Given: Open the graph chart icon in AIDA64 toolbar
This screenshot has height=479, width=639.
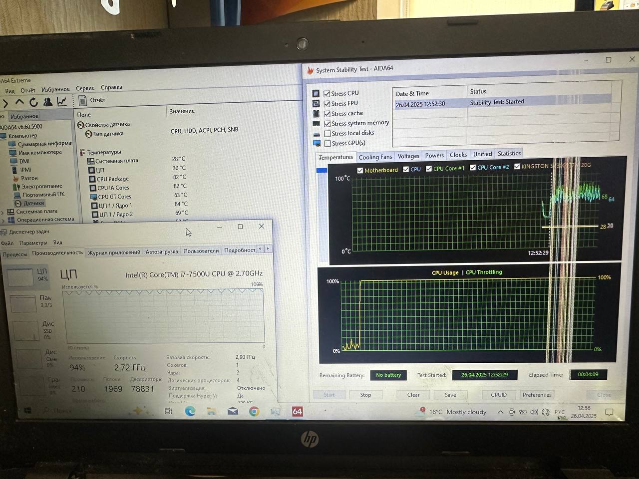Looking at the screenshot, I should 62,102.
